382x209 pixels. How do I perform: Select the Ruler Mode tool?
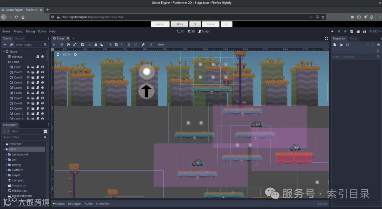click(102, 45)
